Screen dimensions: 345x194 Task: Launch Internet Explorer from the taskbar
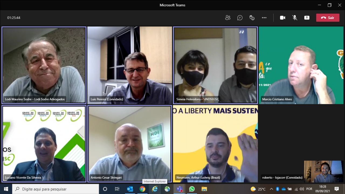pyautogui.click(x=155, y=189)
